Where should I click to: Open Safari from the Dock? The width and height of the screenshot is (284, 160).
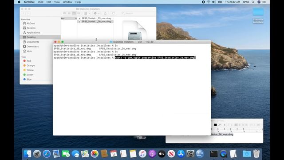(x=47, y=154)
